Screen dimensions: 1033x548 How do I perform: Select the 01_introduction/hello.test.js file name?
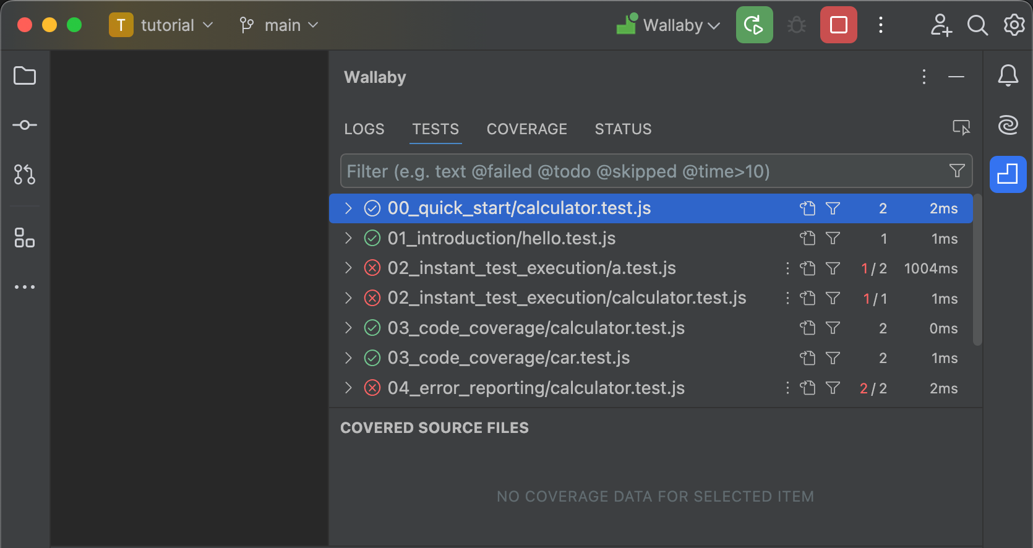(502, 238)
